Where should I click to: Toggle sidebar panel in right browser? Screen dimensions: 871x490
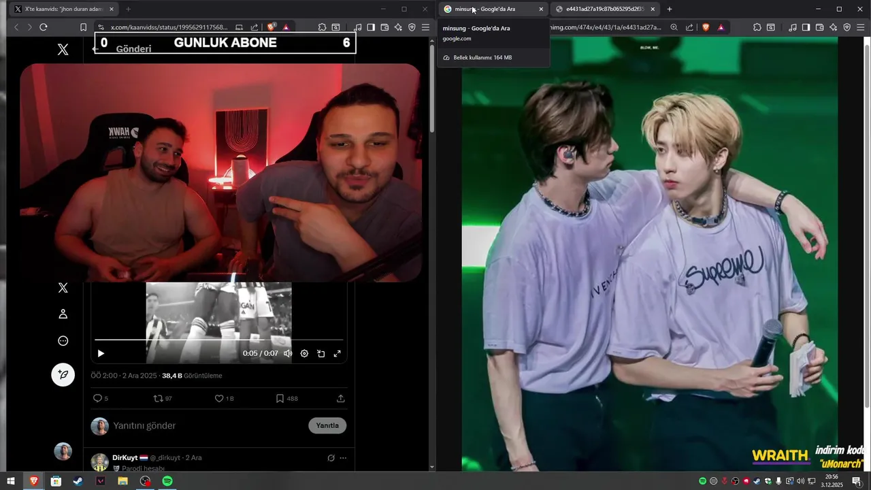[x=806, y=27]
